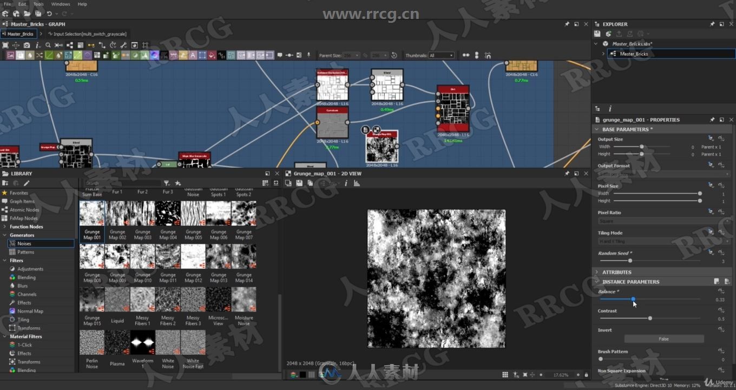The height and width of the screenshot is (390, 736).
Task: Click the Library search field
Action: [123, 183]
